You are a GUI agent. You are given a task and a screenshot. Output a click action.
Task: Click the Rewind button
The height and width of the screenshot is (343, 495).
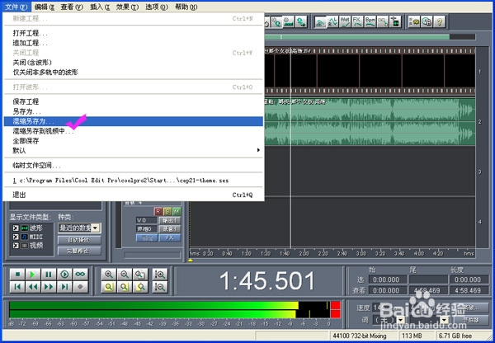[33, 286]
